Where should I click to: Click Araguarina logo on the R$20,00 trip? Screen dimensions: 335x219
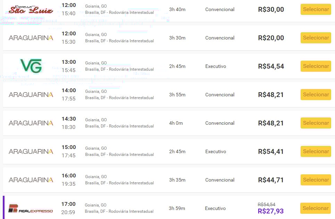(x=31, y=38)
